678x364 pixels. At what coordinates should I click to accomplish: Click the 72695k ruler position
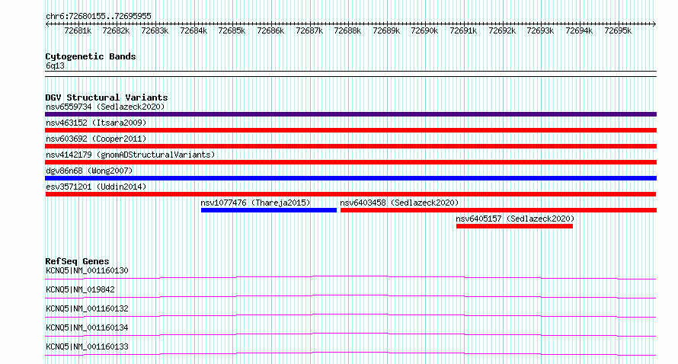coord(619,30)
